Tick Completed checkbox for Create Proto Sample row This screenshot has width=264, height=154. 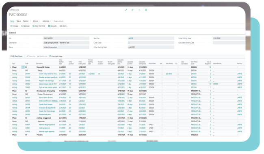[178, 104]
